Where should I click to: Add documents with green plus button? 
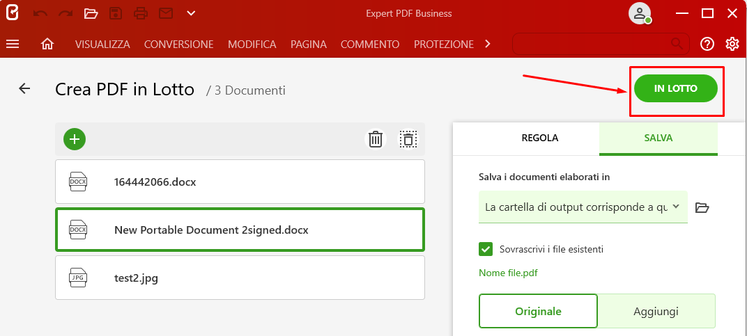(x=75, y=139)
